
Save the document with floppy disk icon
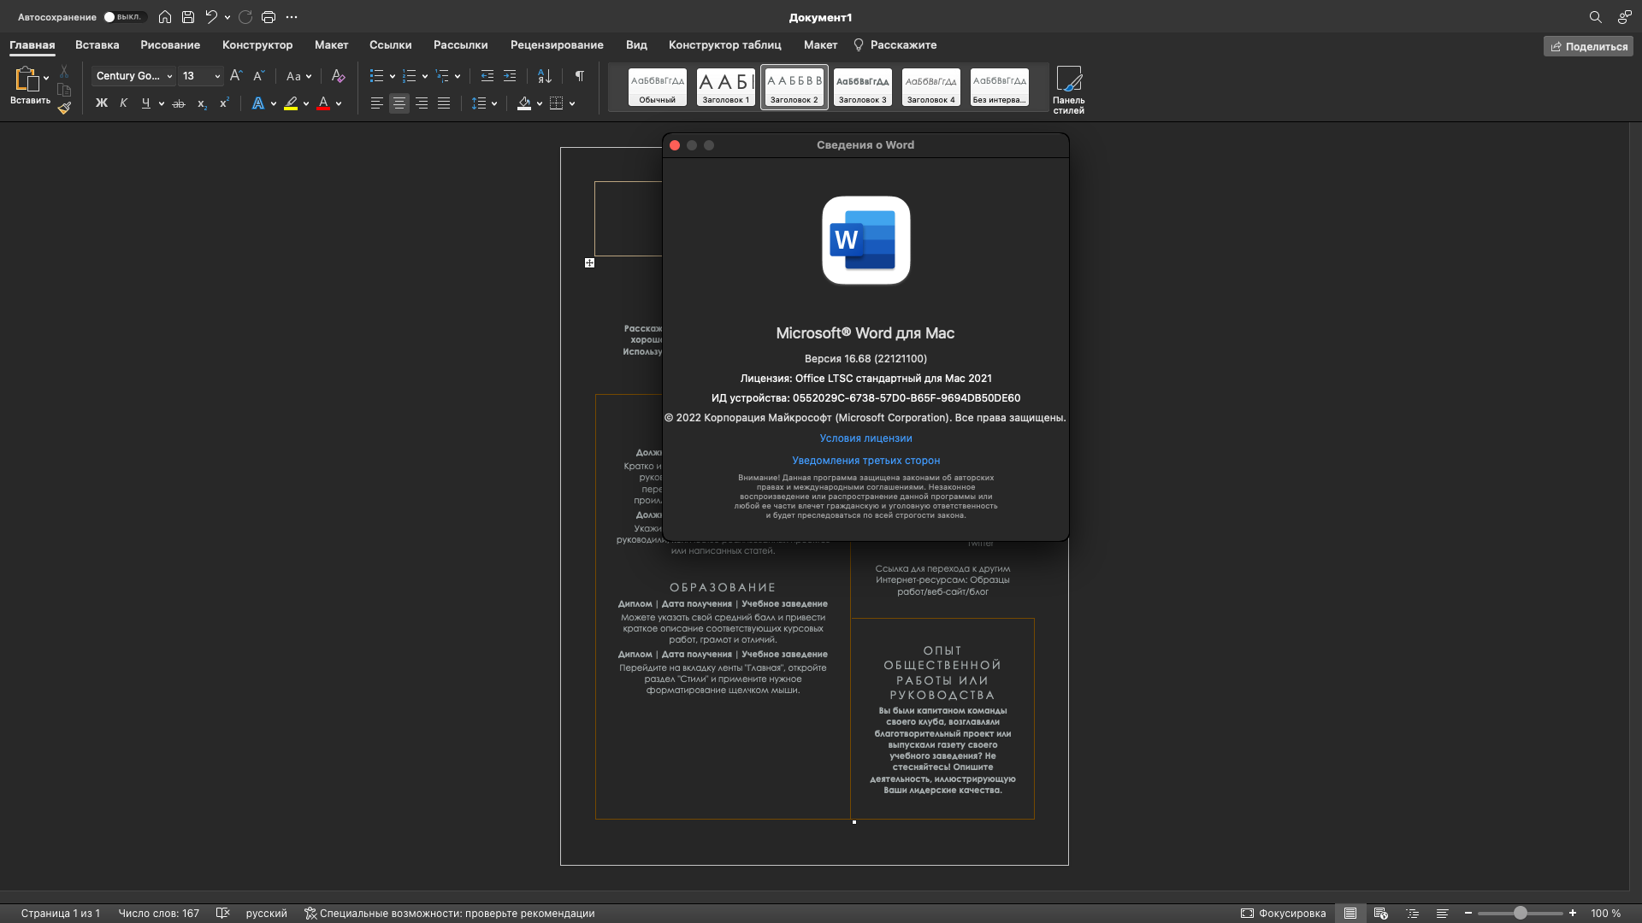[x=188, y=17]
